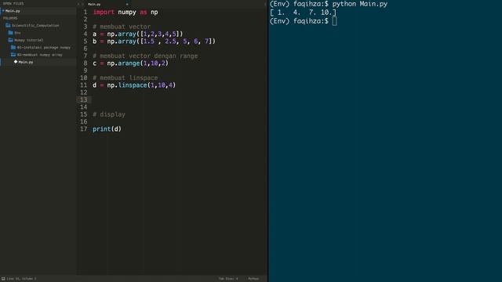The width and height of the screenshot is (502, 282).
Task: Close Main.py in Open Files list
Action: tap(3, 11)
